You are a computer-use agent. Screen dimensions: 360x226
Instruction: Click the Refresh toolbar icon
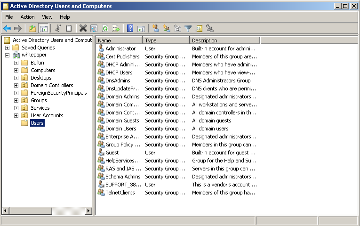click(x=105, y=29)
